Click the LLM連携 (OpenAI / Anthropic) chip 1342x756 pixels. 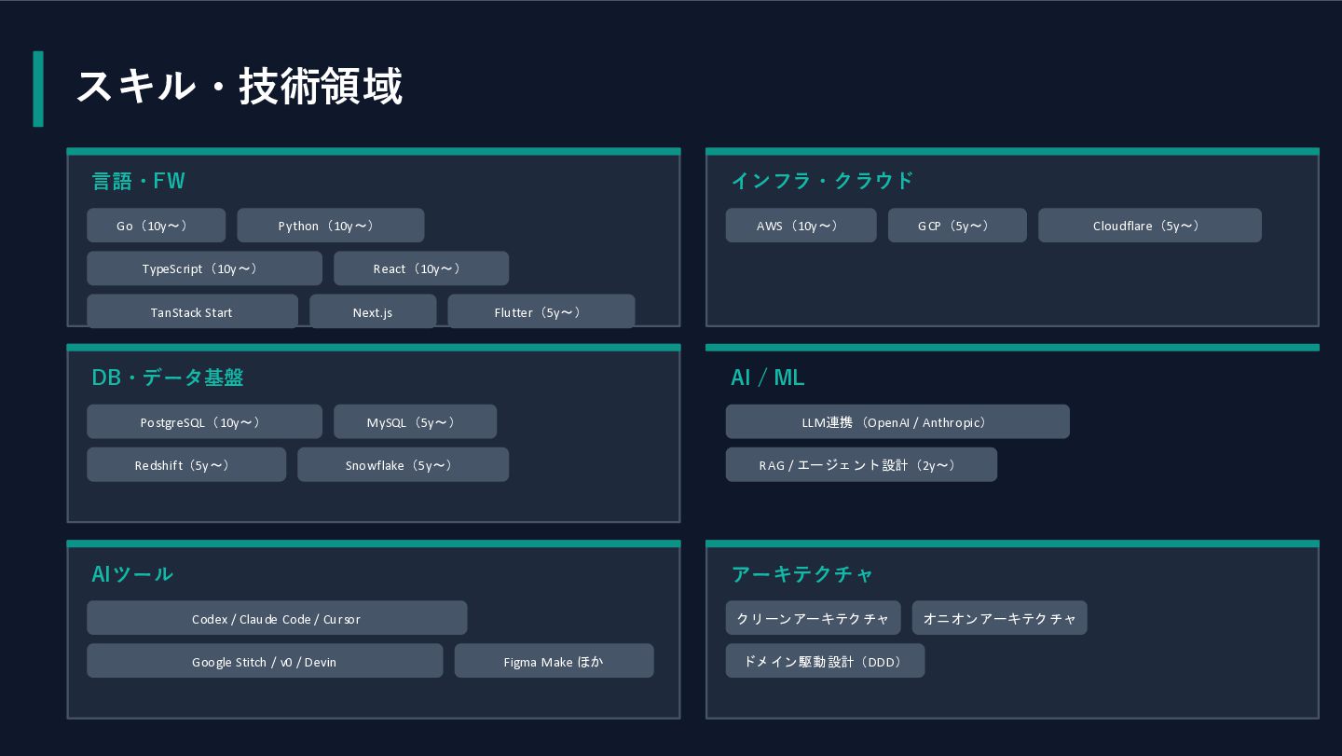[x=897, y=421]
